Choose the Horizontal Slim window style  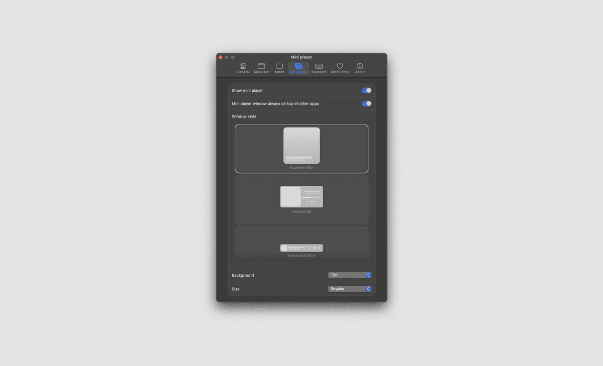(301, 245)
